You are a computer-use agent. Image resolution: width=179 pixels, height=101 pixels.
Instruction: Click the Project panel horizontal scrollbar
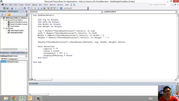coord(14,49)
